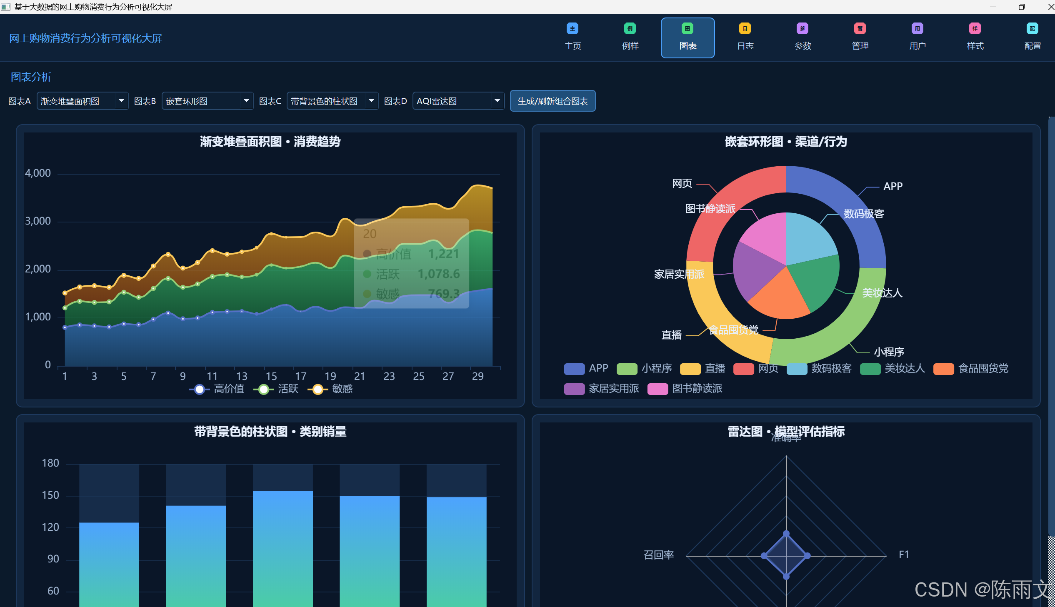Click the yellow 日志 log icon
The width and height of the screenshot is (1055, 607).
tap(745, 28)
